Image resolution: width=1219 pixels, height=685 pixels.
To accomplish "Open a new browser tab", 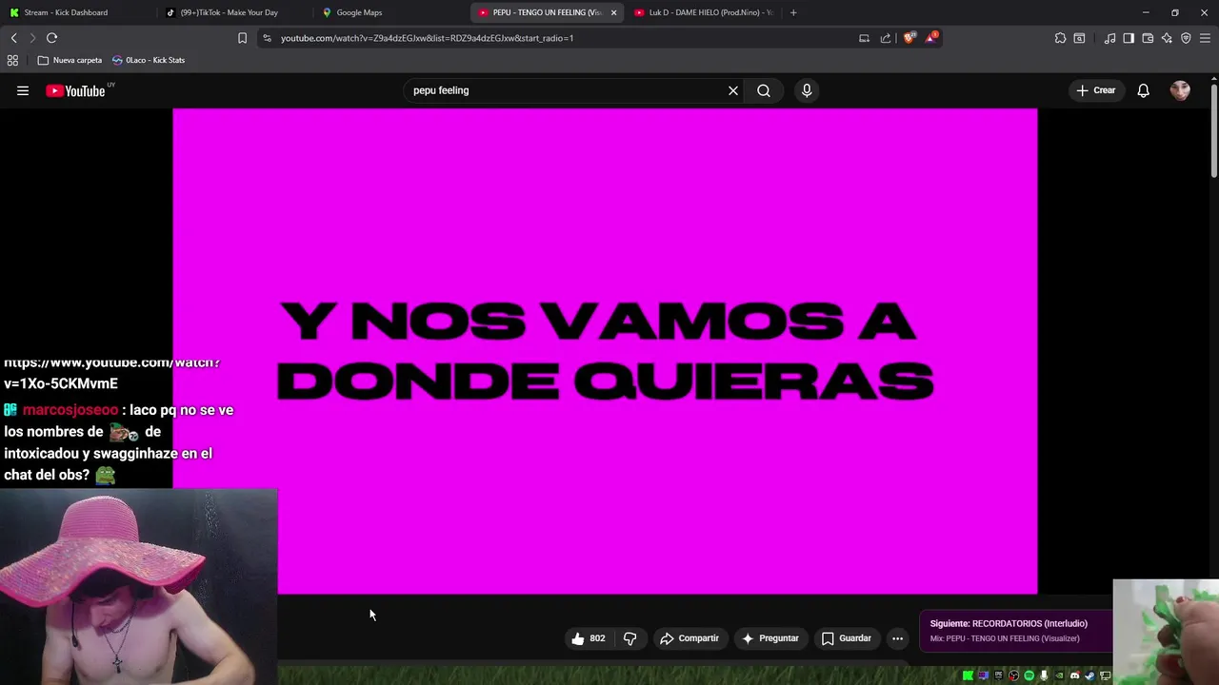I will (x=793, y=12).
